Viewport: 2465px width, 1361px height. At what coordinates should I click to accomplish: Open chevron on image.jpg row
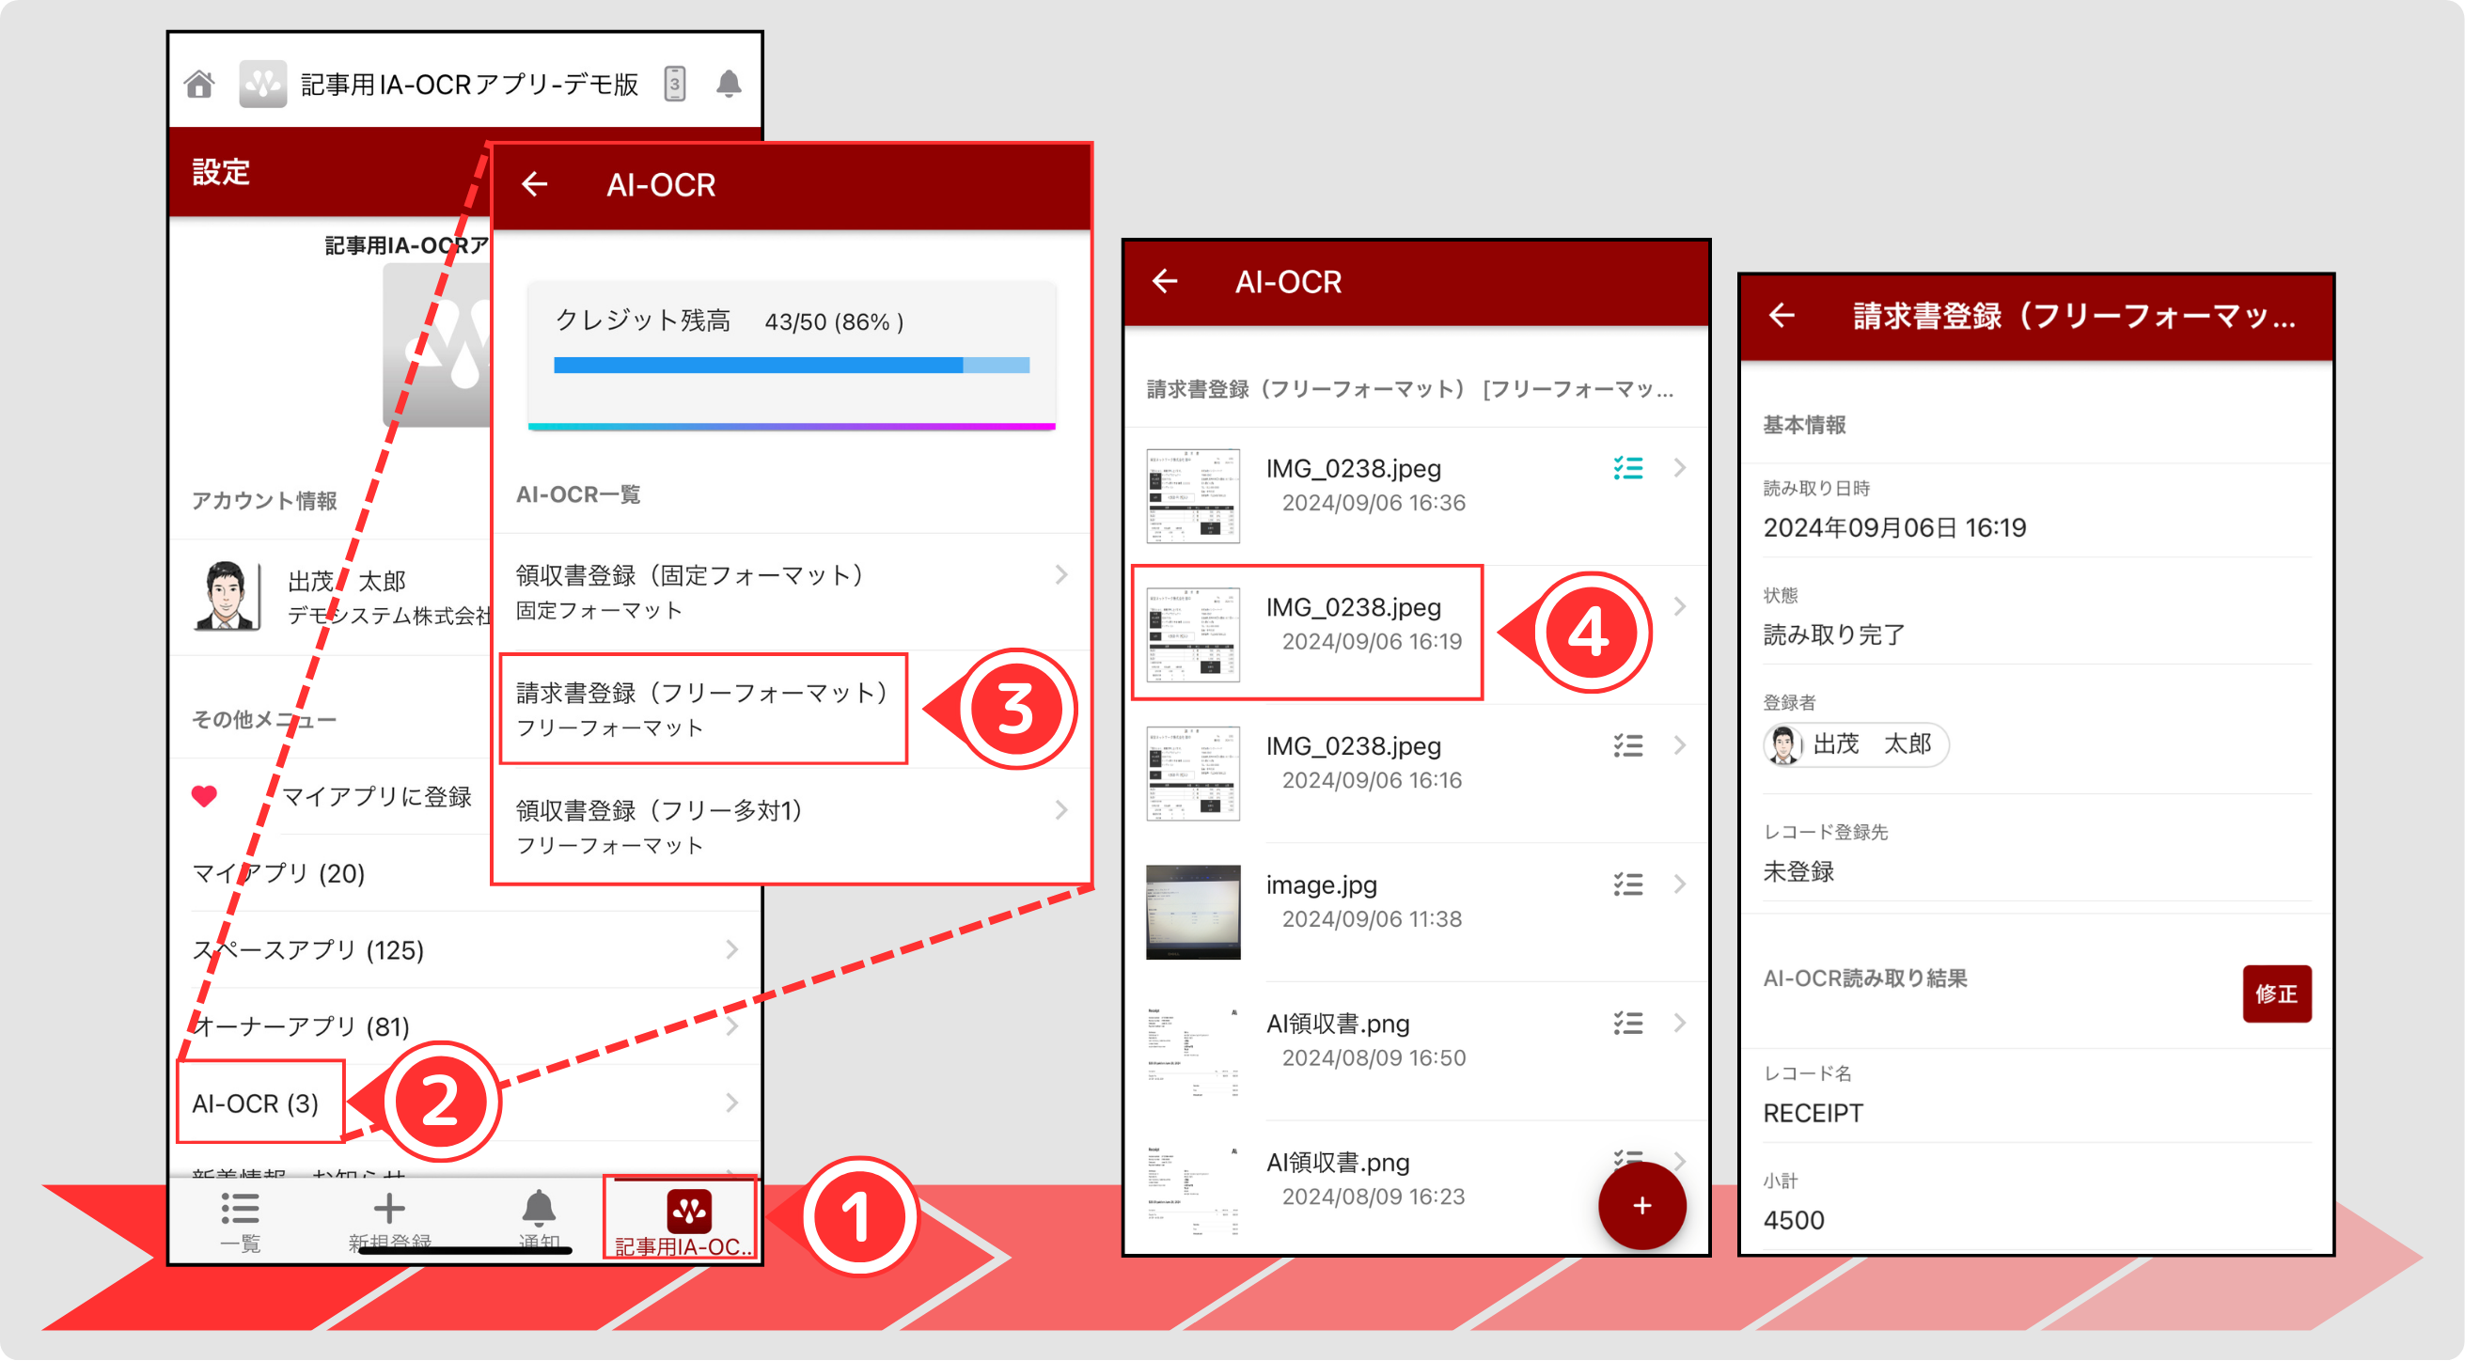(x=1680, y=884)
